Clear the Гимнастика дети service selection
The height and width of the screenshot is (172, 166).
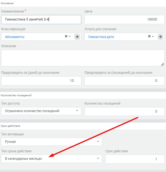[x=149, y=36]
